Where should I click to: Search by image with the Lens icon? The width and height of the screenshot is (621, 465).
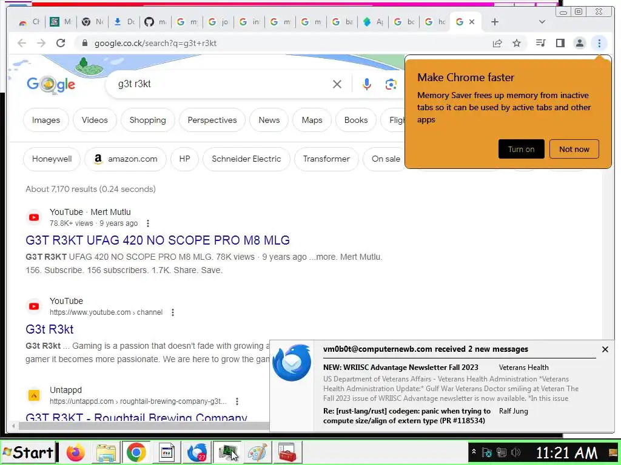point(391,84)
